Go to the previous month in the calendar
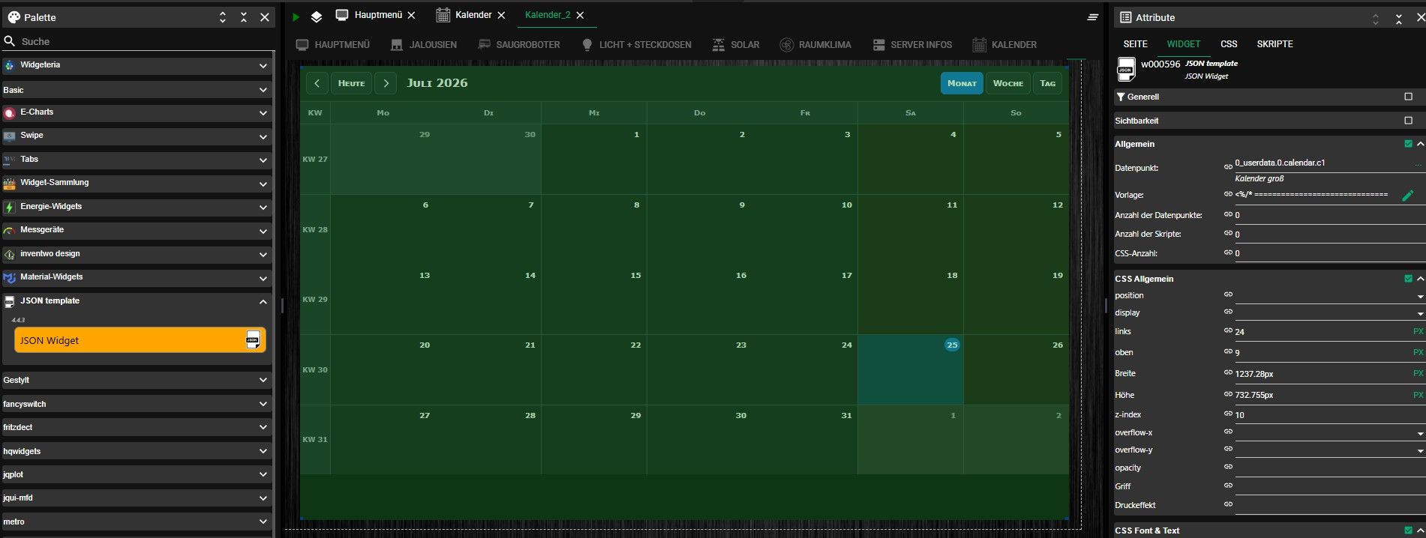 (x=317, y=83)
